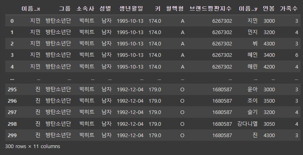Click the 연봉 value 3500 in row 296

(269, 101)
